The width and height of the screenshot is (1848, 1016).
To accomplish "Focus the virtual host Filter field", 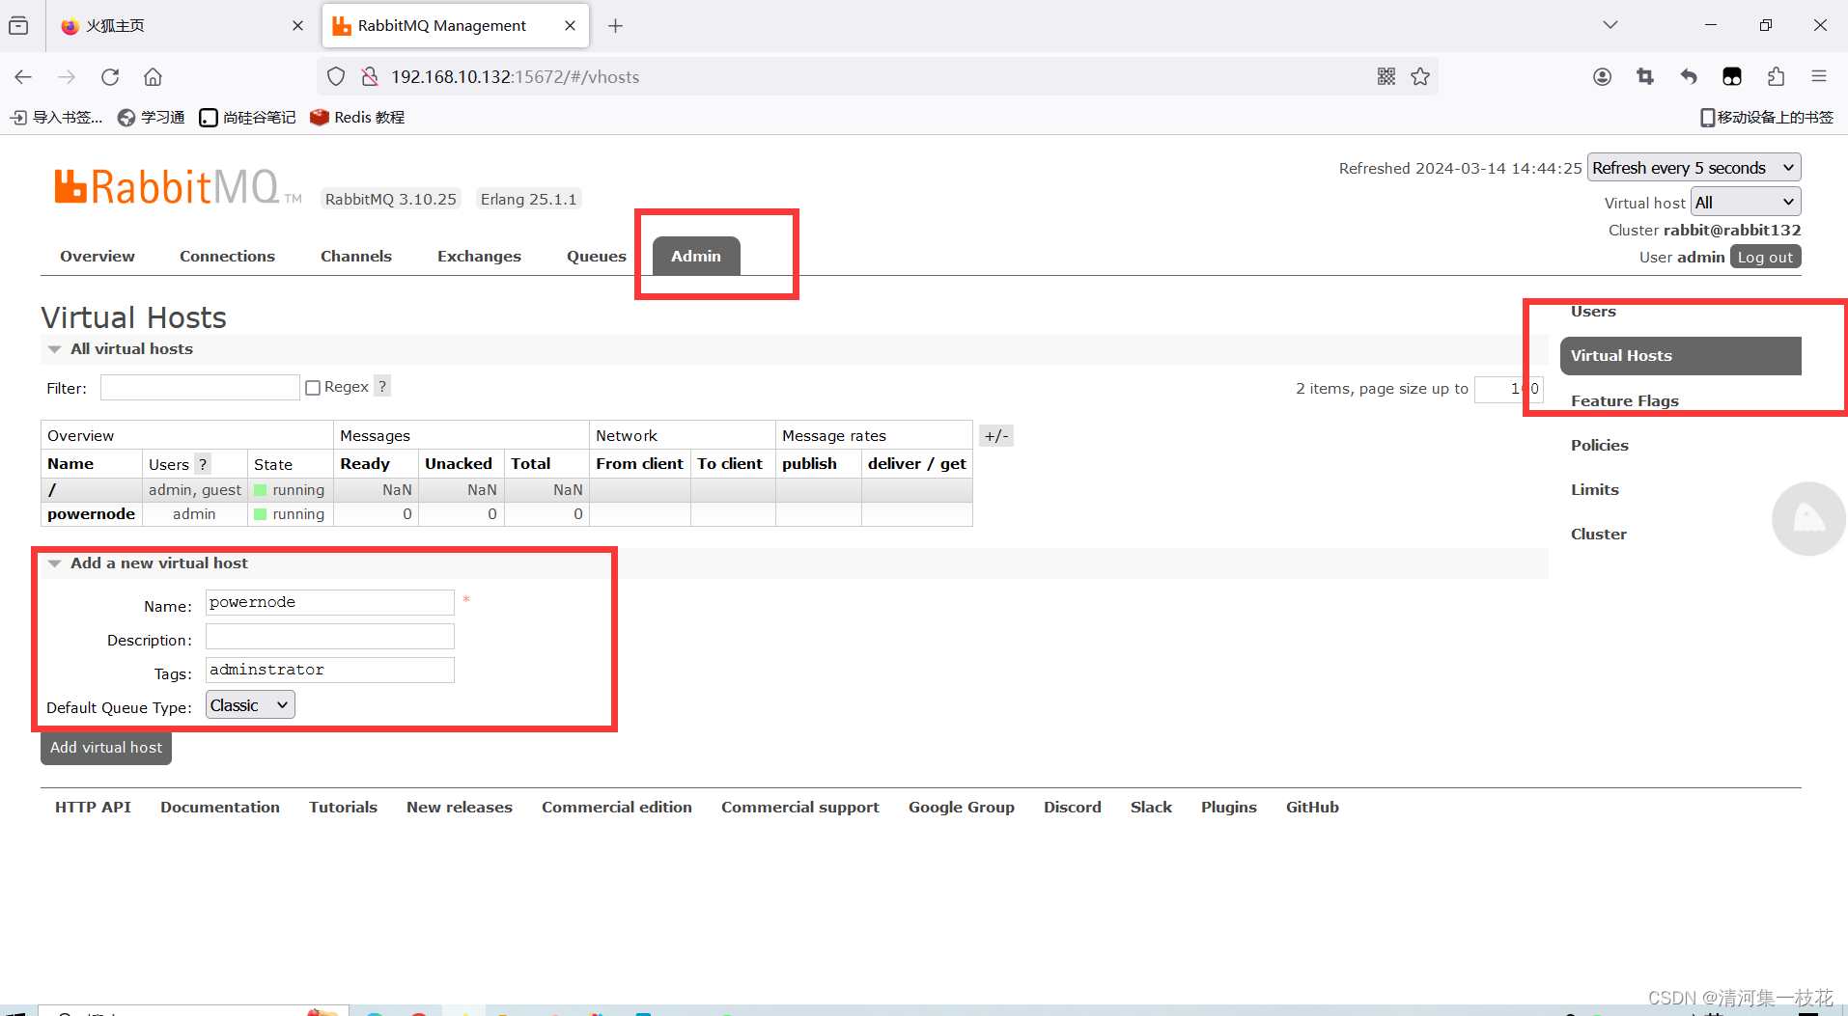I will [200, 388].
